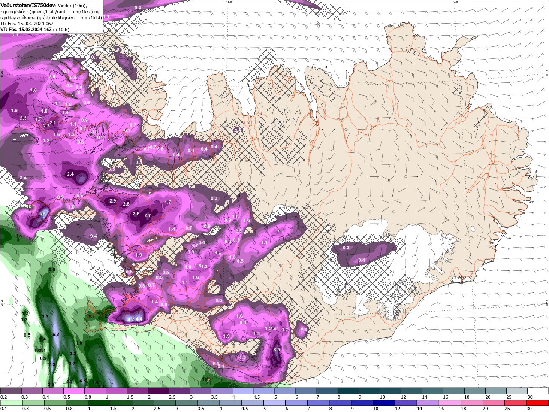Image resolution: width=549 pixels, height=412 pixels.
Task: Select snow scale swatch starting at 3.5
Action: 221,391
